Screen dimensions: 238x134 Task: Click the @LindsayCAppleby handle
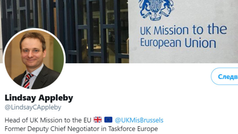click(33, 107)
